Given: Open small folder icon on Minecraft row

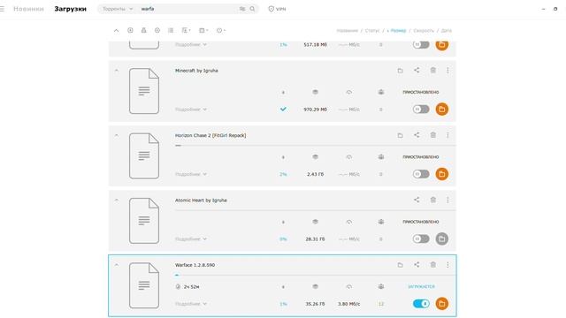Looking at the screenshot, I should tap(400, 71).
